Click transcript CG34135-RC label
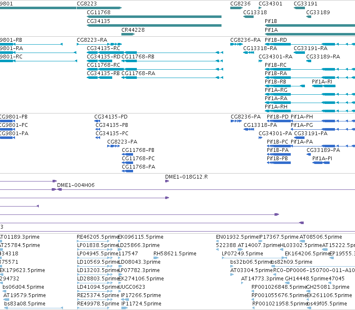Viewport: 355px width, 310px height. [103, 48]
